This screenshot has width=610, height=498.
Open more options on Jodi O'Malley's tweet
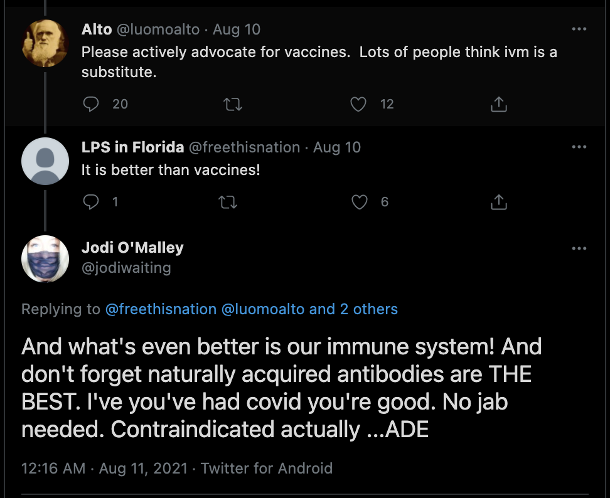click(579, 248)
